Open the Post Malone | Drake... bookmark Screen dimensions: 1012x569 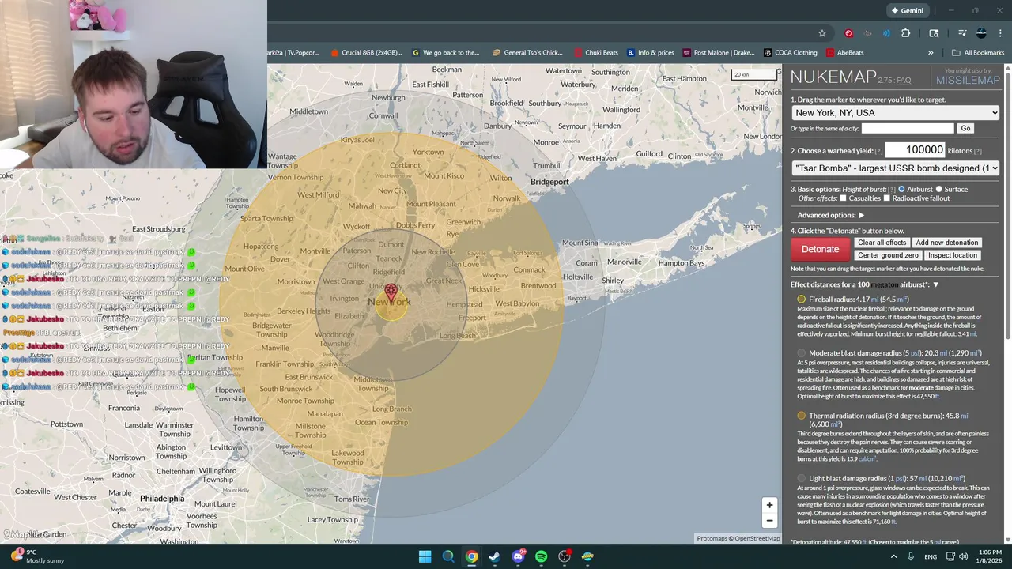coord(719,53)
